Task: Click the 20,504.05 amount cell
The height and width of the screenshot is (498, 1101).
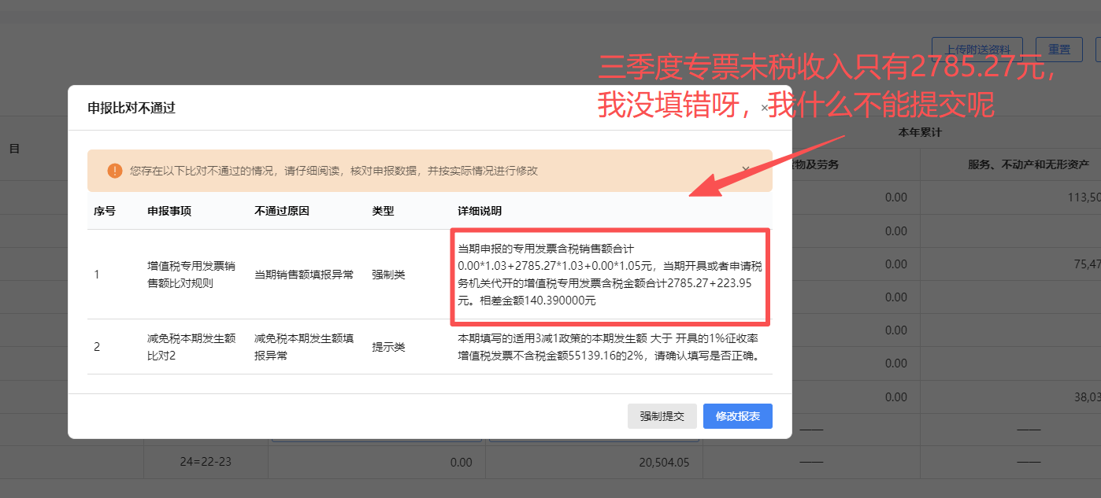Action: click(665, 463)
